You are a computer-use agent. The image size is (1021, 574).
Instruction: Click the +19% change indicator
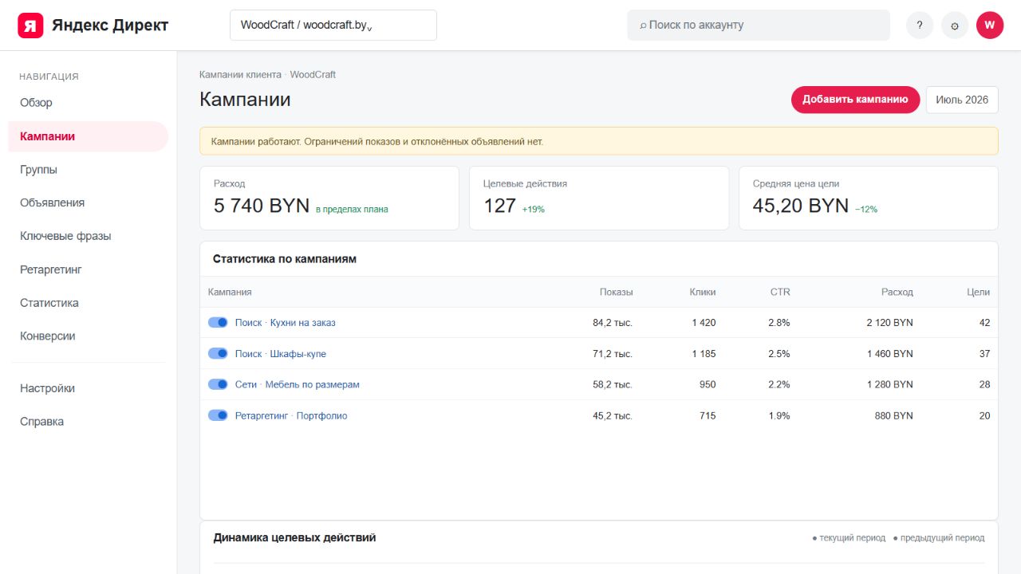(x=534, y=209)
